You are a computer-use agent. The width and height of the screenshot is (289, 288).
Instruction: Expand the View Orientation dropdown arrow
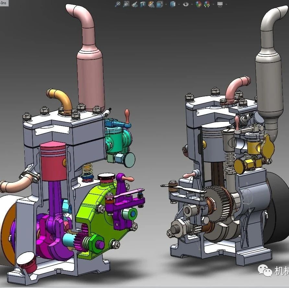(166, 4)
